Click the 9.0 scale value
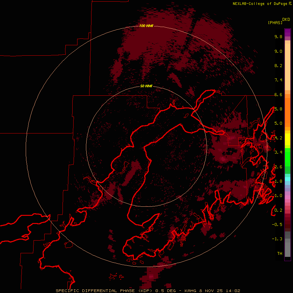The height and width of the screenshot is (293, 293). click(x=278, y=51)
